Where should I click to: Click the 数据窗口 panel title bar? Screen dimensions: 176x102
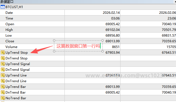coord(88,2)
